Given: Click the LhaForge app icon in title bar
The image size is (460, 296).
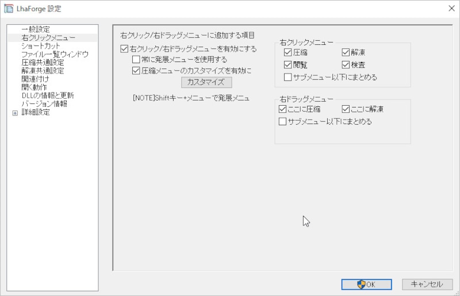Looking at the screenshot, I should pyautogui.click(x=9, y=9).
